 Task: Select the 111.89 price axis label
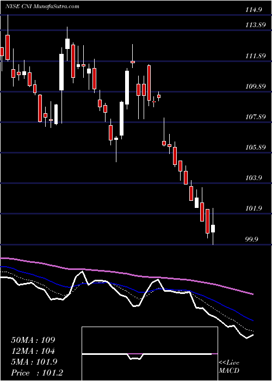coord(255,56)
